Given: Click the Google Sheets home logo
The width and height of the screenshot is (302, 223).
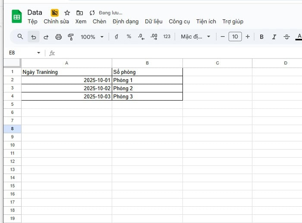Looking at the screenshot, I should coord(17,17).
